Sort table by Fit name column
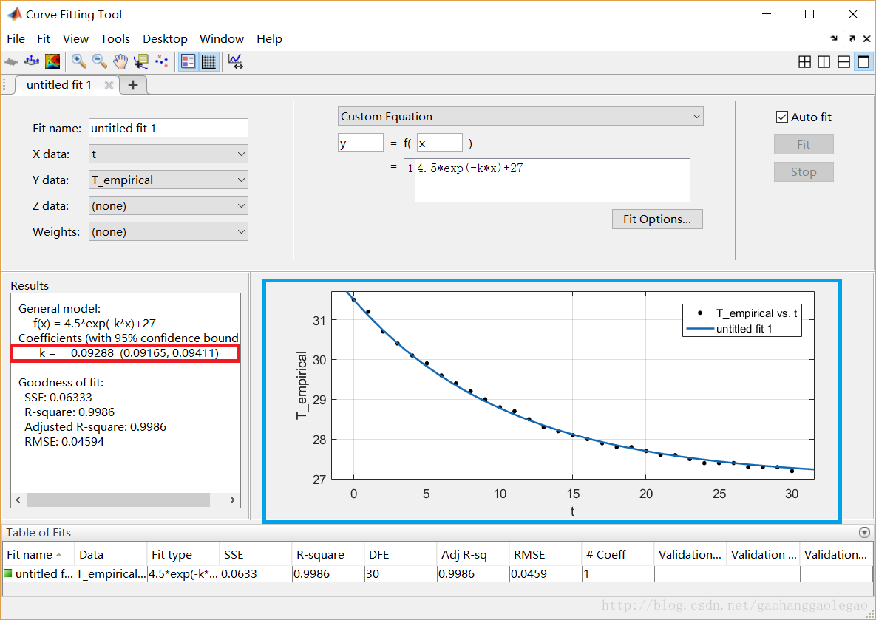The image size is (876, 620). pos(38,555)
